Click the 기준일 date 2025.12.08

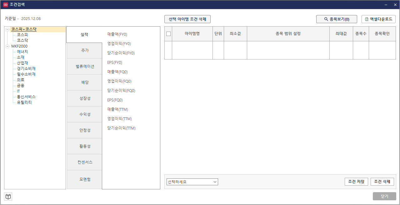click(31, 19)
